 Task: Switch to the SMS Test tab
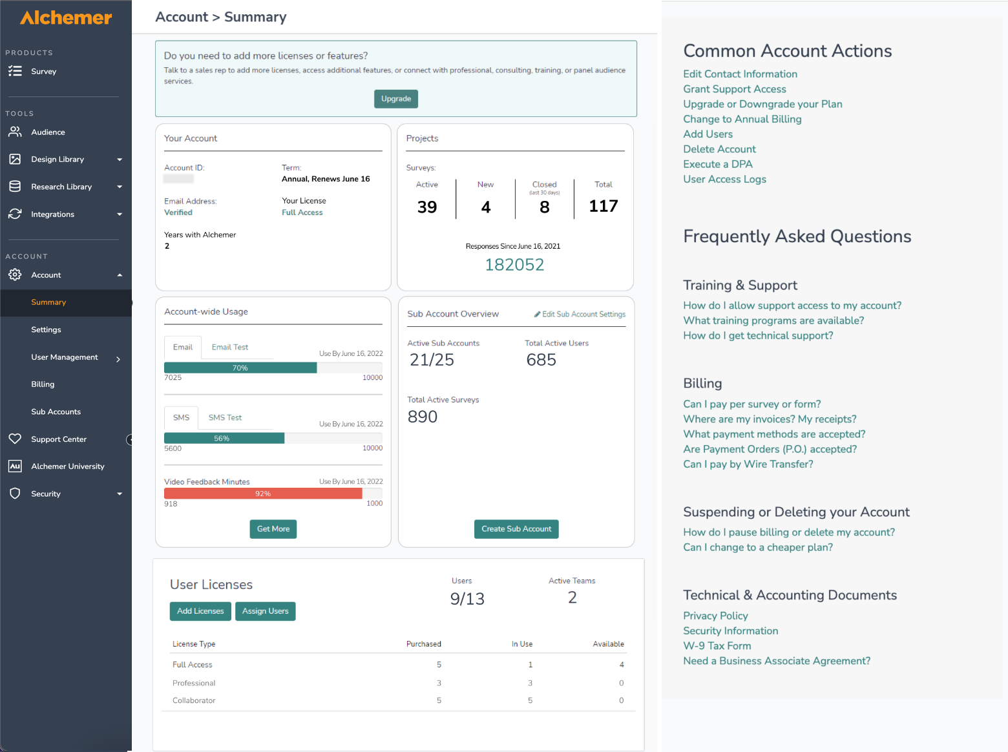click(x=225, y=418)
